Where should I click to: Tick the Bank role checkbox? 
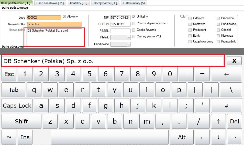tap(190, 36)
